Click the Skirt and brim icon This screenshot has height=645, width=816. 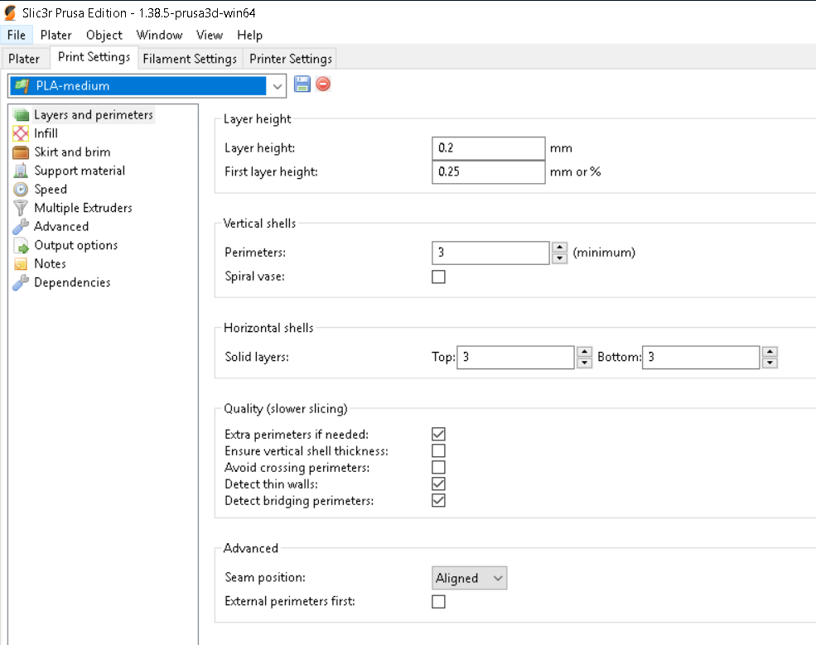(x=21, y=152)
